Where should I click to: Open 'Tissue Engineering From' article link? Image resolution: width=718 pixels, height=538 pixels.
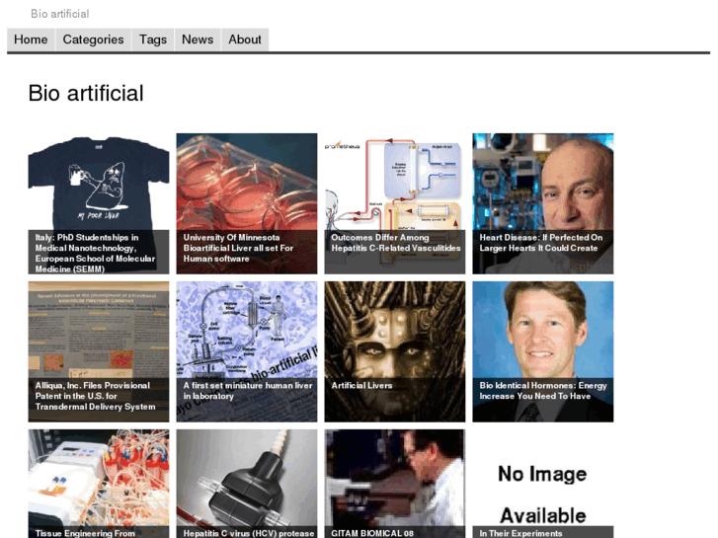point(85,533)
